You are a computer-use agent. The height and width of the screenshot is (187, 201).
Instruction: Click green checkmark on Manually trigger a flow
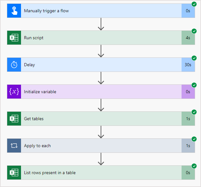tap(194, 4)
